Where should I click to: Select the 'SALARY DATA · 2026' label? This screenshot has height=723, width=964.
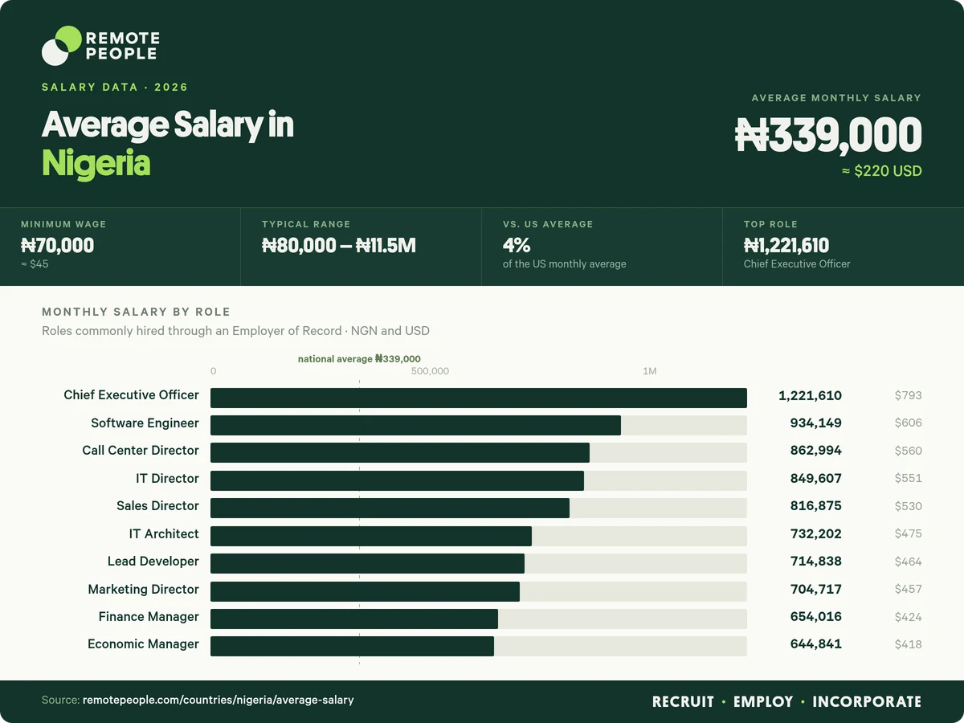[115, 87]
